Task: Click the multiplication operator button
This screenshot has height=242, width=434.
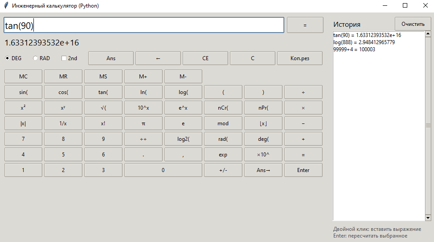Action: [303, 108]
